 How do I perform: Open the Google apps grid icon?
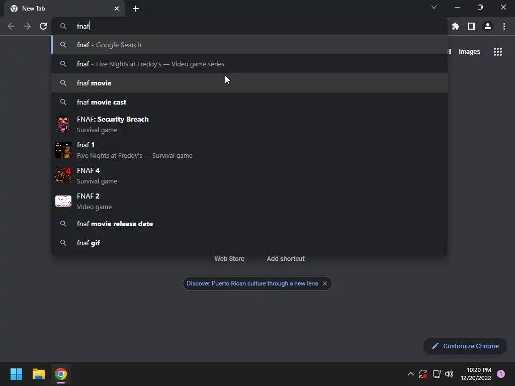pyautogui.click(x=498, y=52)
